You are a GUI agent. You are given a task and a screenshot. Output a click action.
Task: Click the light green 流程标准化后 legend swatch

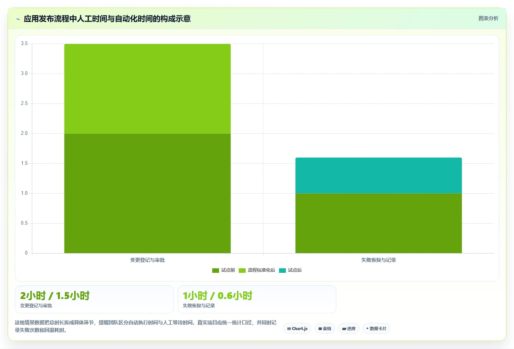[x=242, y=270]
